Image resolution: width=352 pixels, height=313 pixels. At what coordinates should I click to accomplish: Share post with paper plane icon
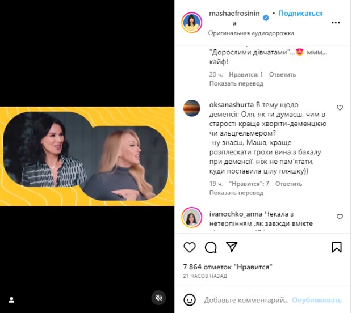pos(232,247)
